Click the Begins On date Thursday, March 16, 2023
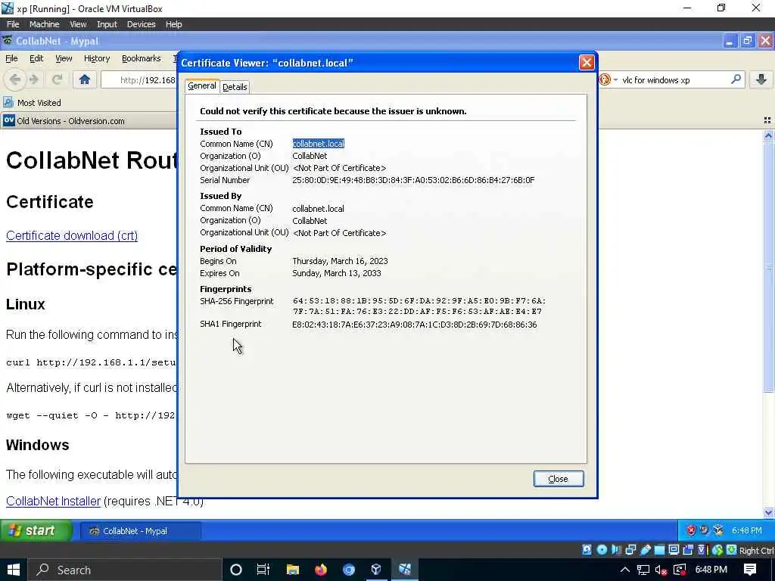Image resolution: width=775 pixels, height=581 pixels. (x=340, y=261)
